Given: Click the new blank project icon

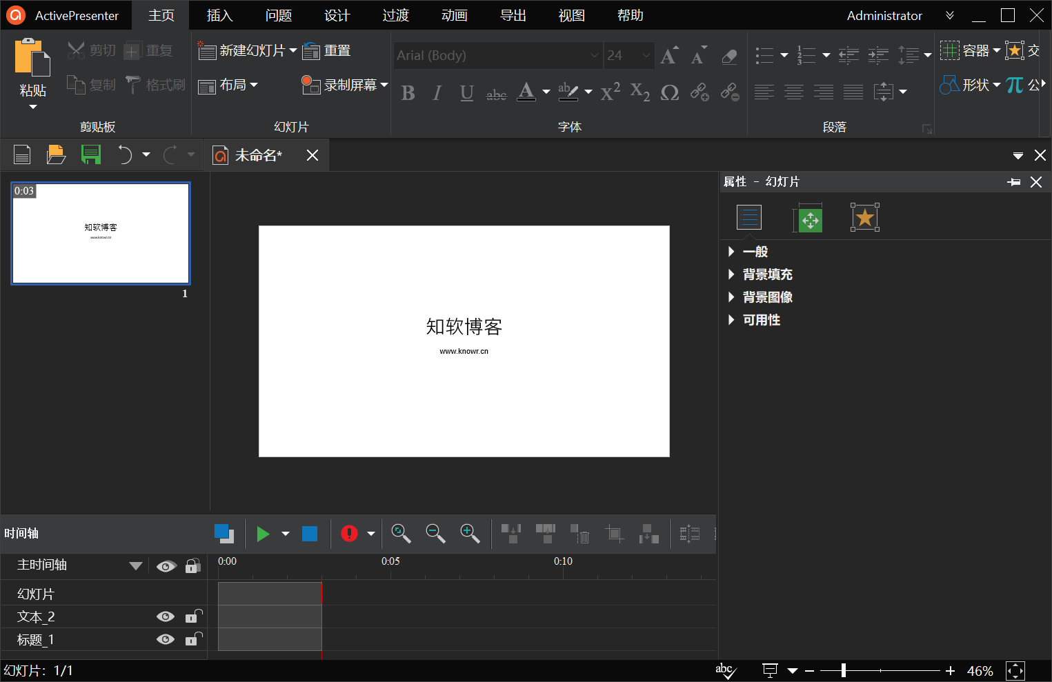Looking at the screenshot, I should click(22, 154).
